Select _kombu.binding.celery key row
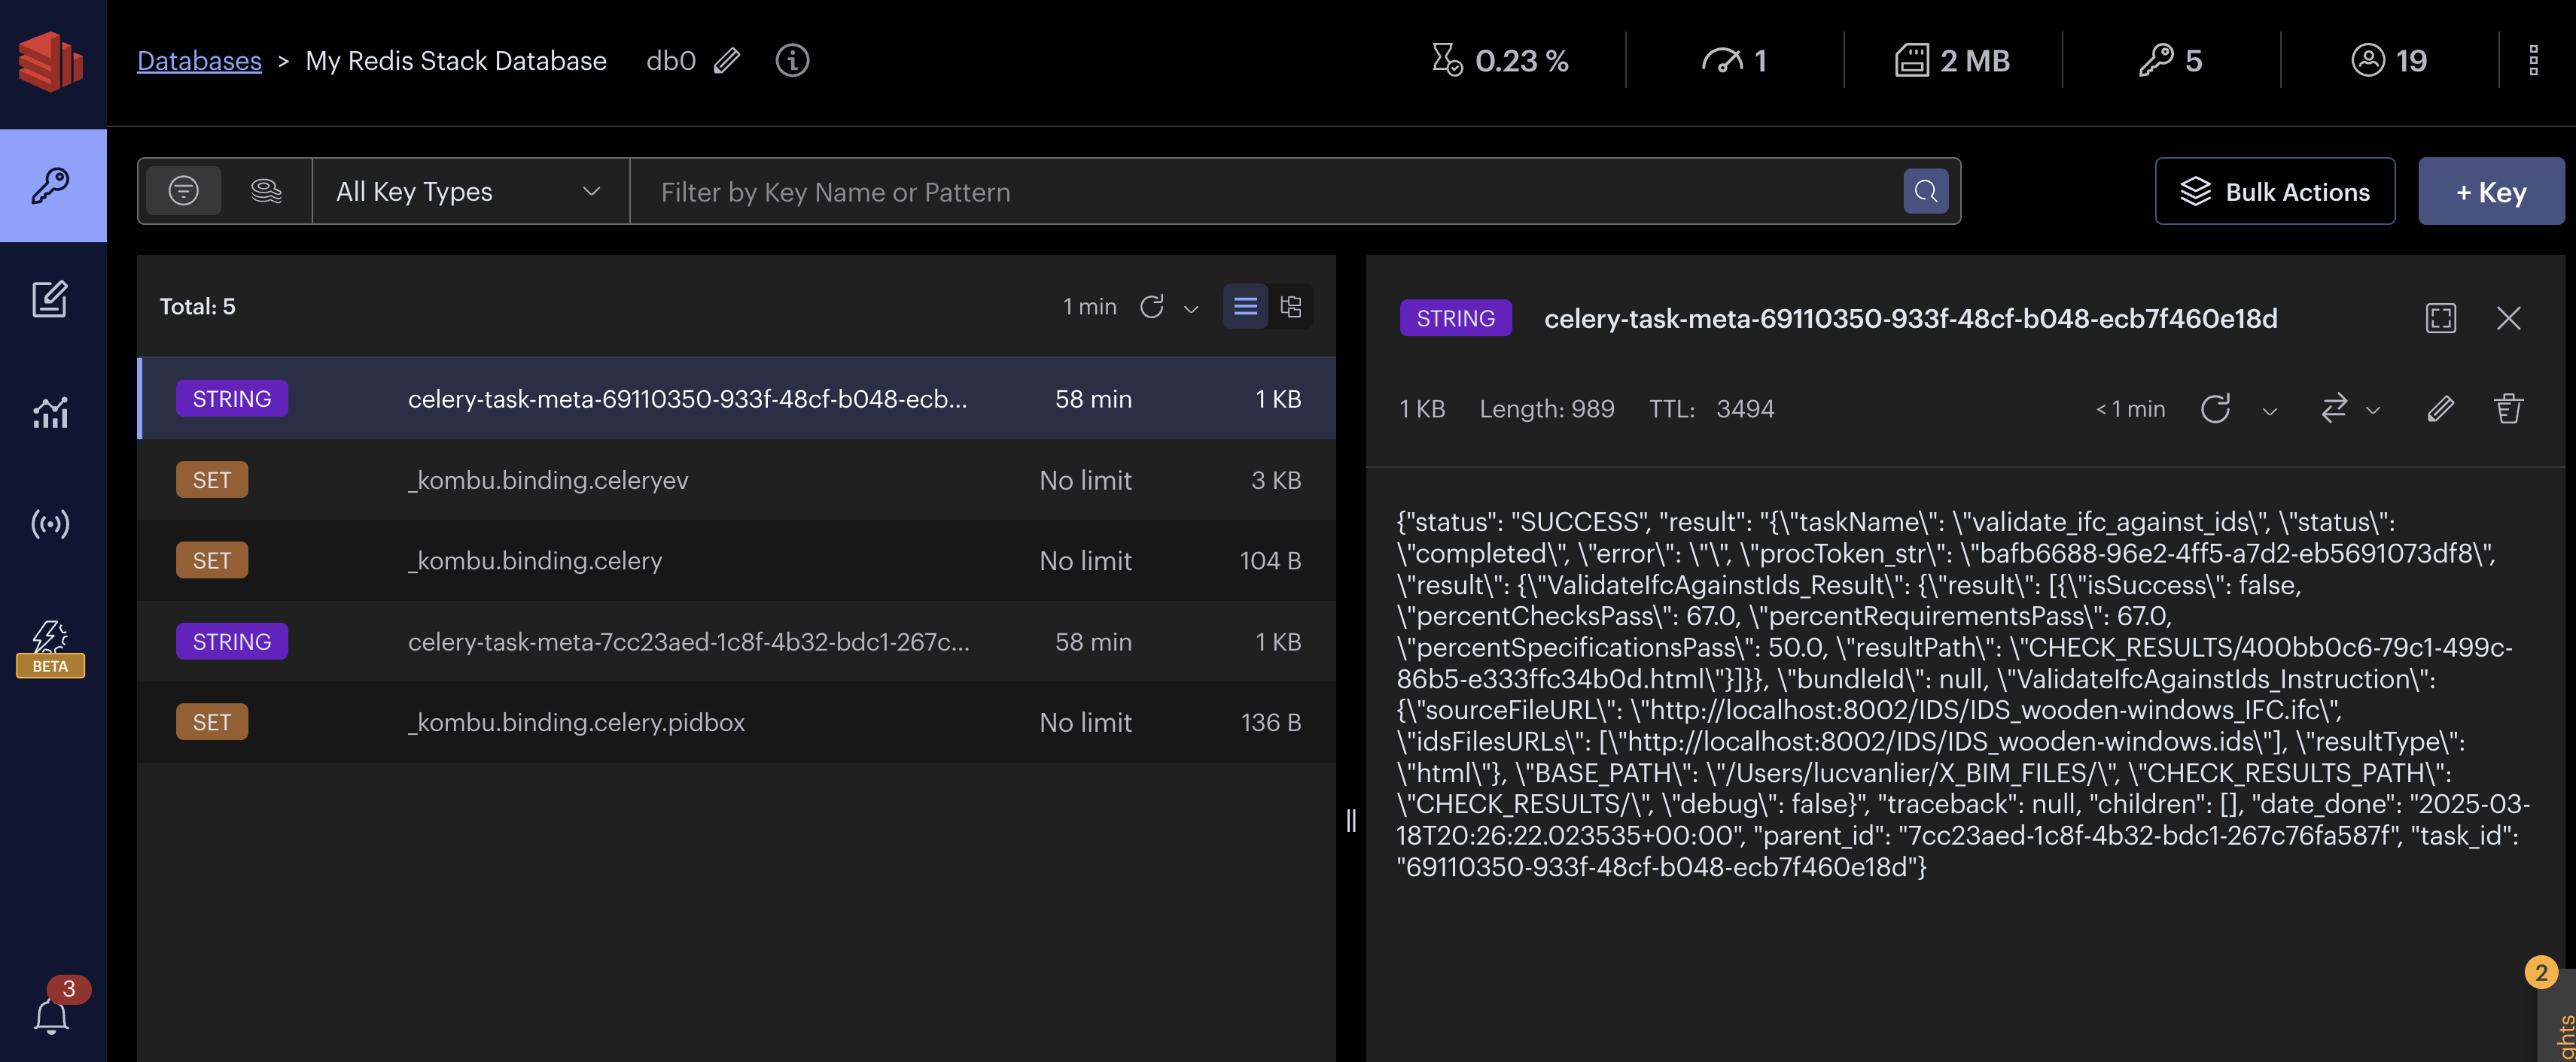 coord(736,560)
